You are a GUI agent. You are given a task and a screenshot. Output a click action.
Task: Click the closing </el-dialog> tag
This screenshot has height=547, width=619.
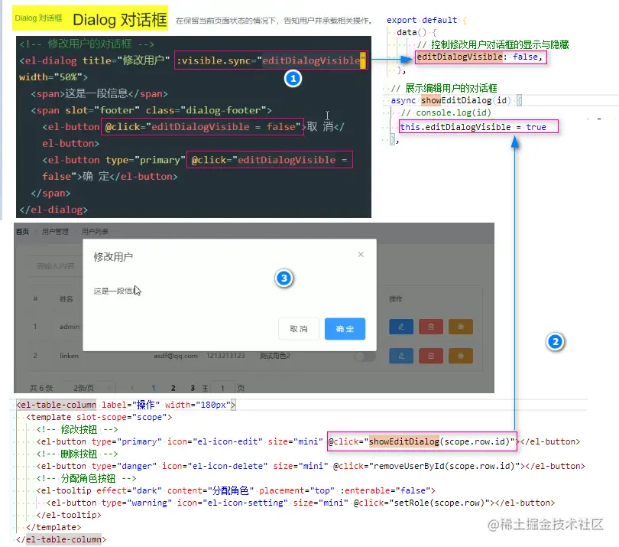[x=53, y=210]
